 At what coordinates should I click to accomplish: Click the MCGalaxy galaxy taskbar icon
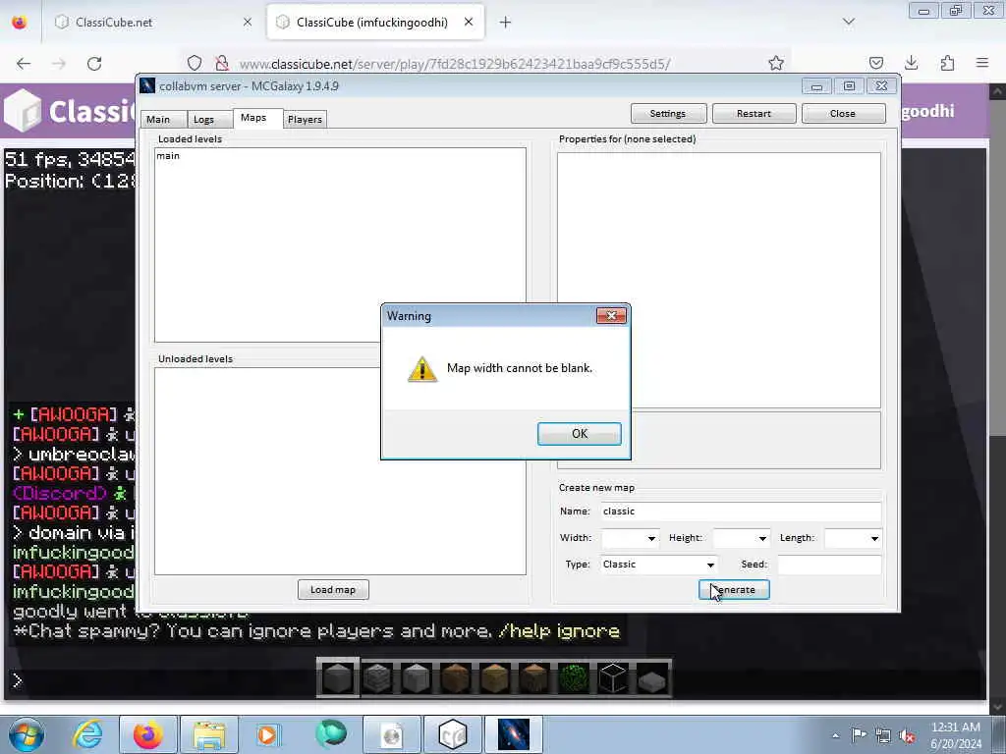(513, 734)
